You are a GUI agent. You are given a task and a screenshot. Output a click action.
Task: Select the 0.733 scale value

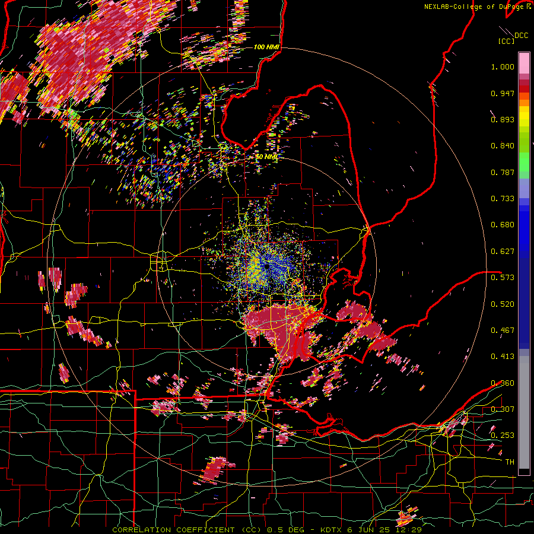[x=503, y=199]
